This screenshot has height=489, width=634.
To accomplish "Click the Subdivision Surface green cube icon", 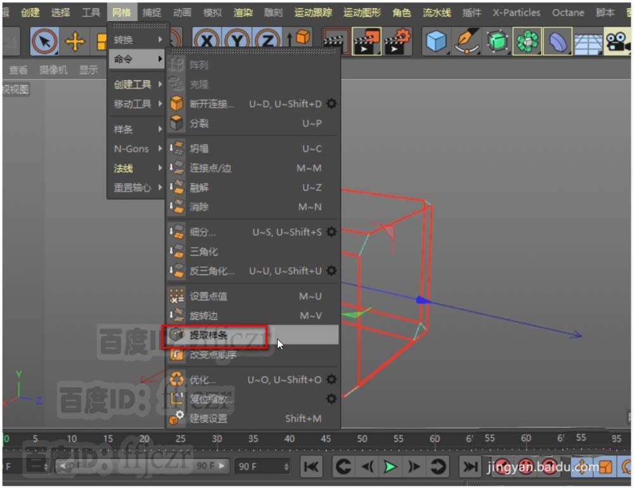I will coord(498,41).
